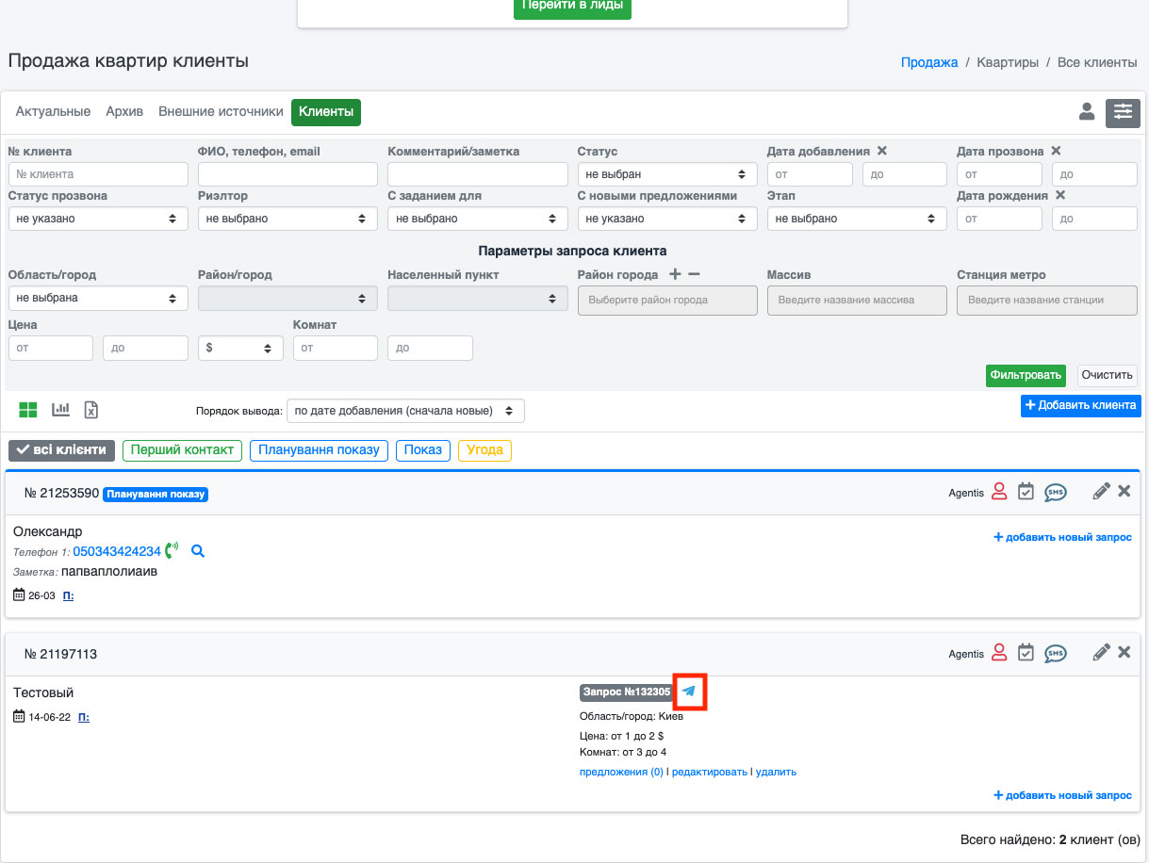
Task: Click the magnifier search icon next to phone
Action: tap(198, 551)
